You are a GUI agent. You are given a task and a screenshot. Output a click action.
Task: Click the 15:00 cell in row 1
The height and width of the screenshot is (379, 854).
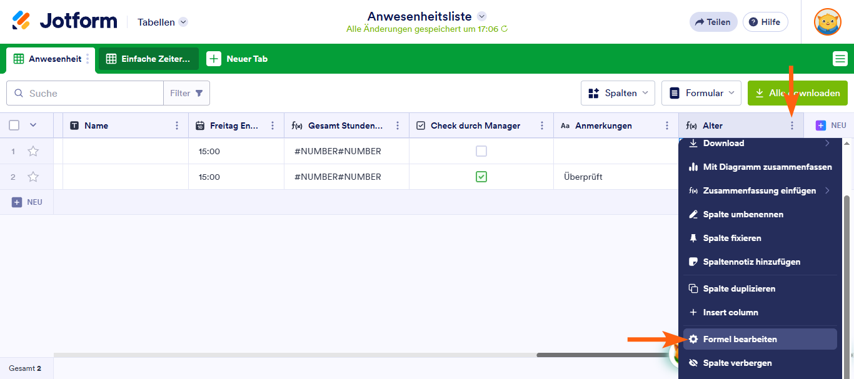point(236,151)
